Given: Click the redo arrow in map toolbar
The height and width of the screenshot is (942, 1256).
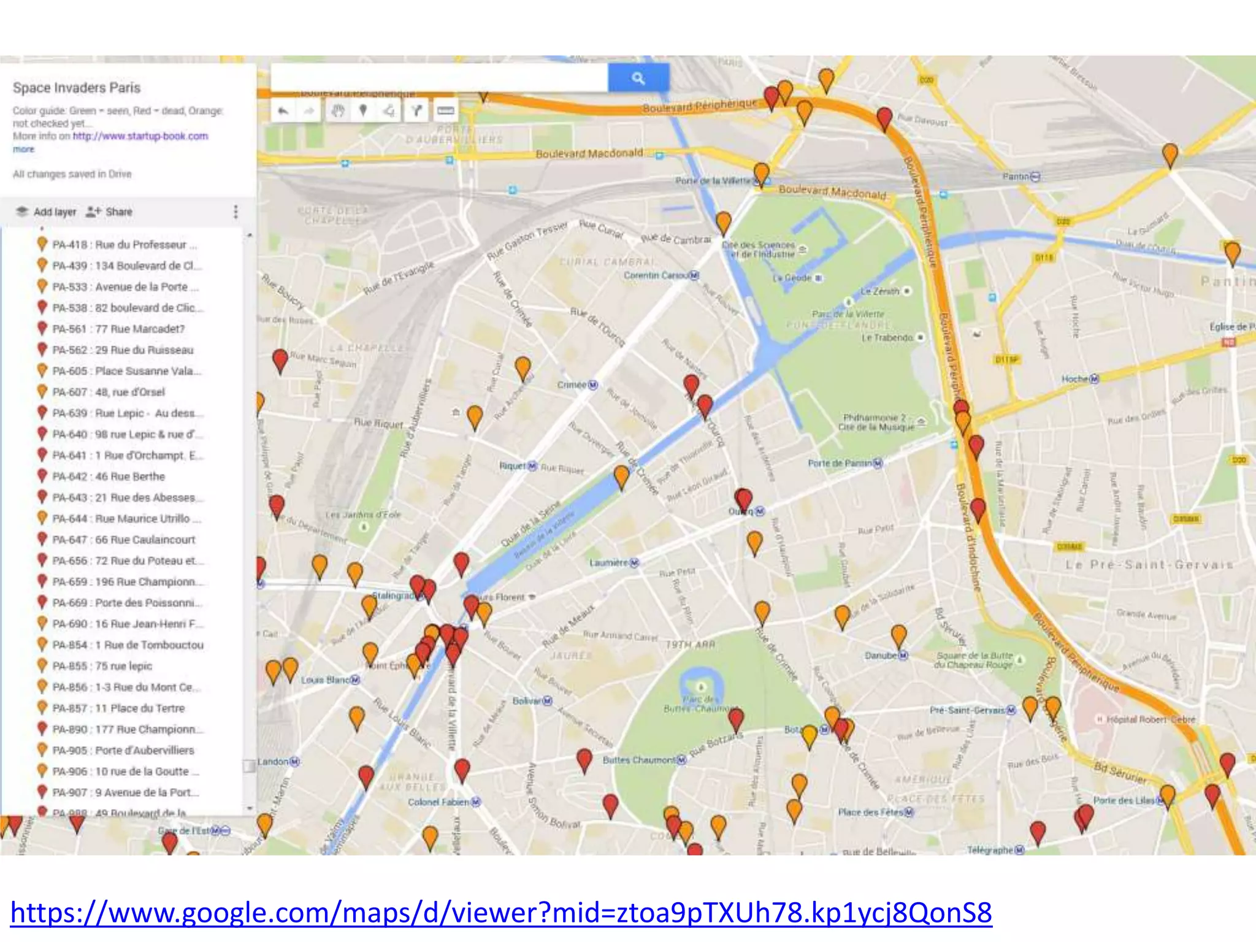Looking at the screenshot, I should click(308, 111).
